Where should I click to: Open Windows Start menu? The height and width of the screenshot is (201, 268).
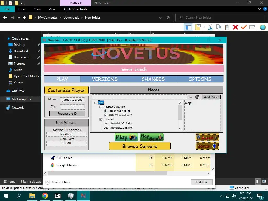tap(6, 196)
